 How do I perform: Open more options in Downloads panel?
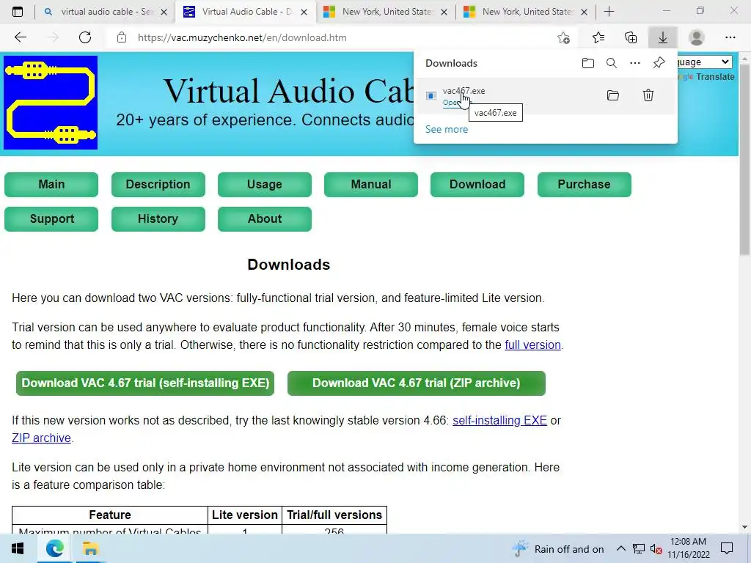(634, 63)
